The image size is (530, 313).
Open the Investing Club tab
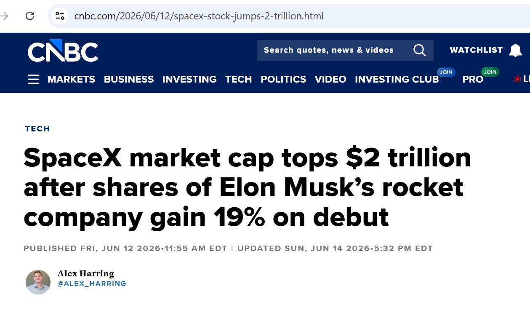coord(397,79)
